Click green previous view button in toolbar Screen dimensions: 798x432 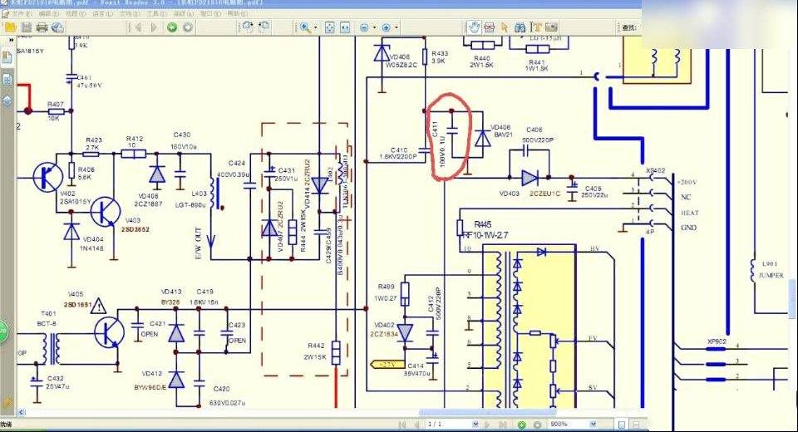(x=172, y=27)
